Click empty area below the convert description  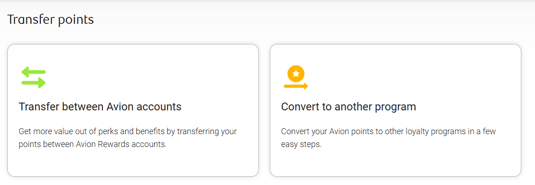pos(396,163)
